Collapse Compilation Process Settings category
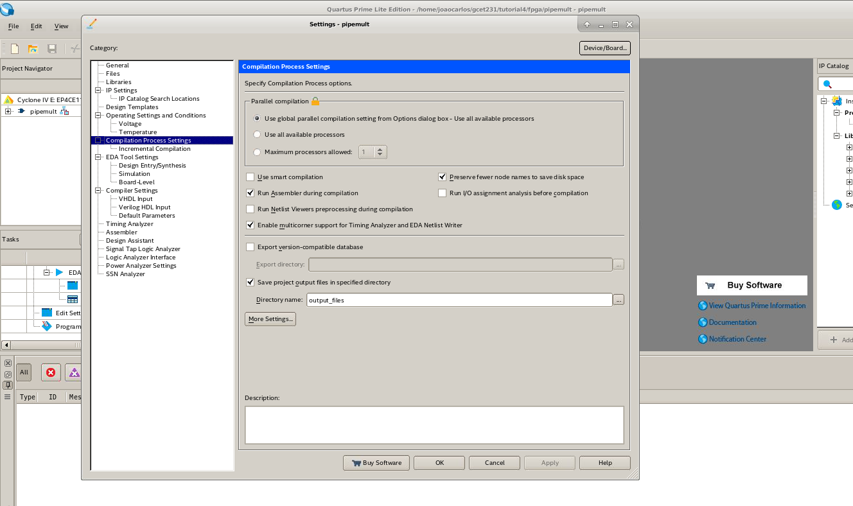This screenshot has height=506, width=853. (x=99, y=141)
